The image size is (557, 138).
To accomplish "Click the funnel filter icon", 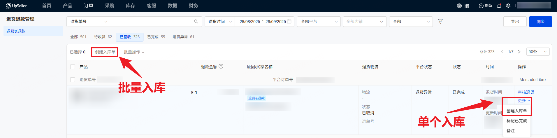I will click(x=440, y=22).
